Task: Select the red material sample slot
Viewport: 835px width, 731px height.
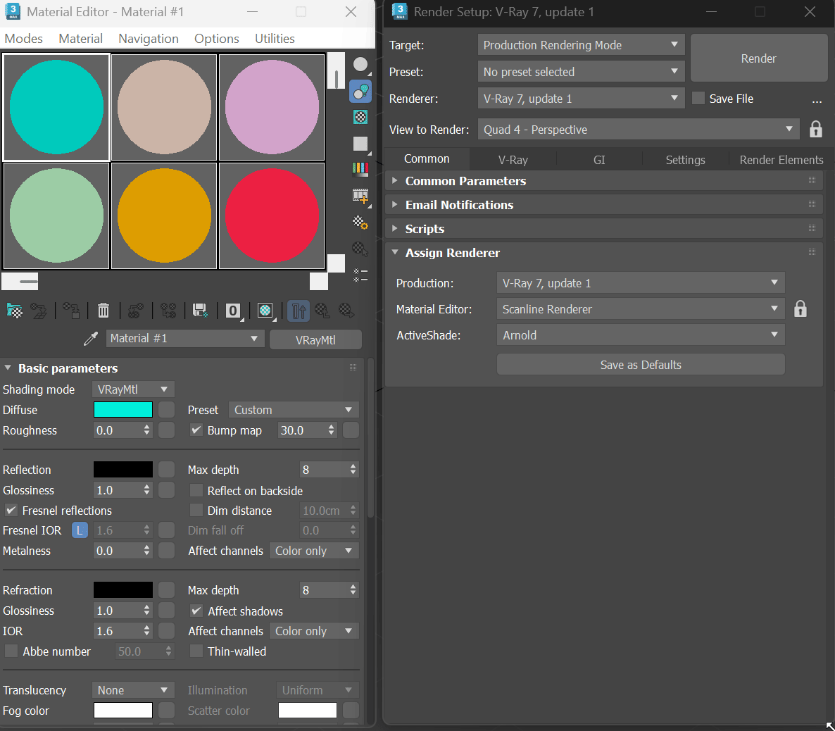Action: coord(272,215)
